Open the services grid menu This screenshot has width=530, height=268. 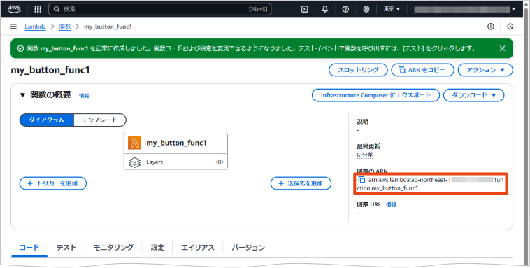(38, 9)
